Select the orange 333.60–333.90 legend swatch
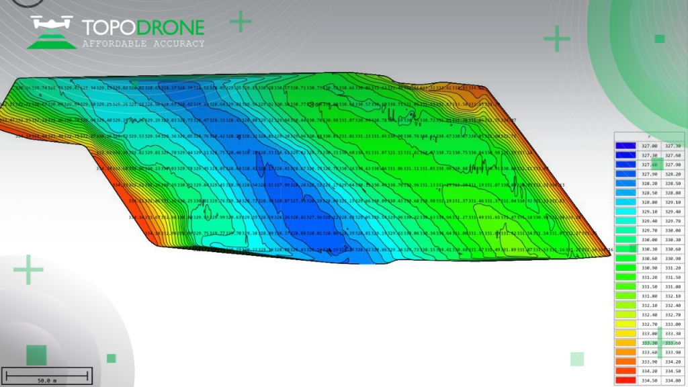This screenshot has width=688, height=387. (x=626, y=352)
